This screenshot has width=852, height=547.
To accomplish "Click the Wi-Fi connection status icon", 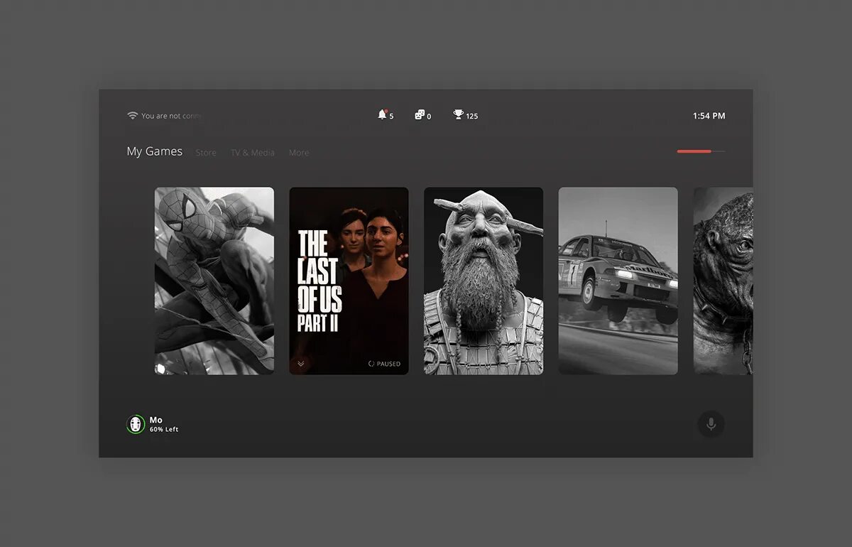I will point(132,115).
